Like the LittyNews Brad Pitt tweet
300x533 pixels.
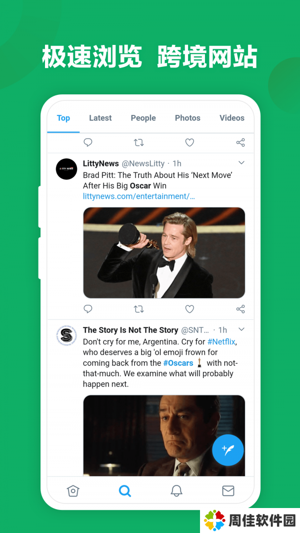pyautogui.click(x=189, y=309)
